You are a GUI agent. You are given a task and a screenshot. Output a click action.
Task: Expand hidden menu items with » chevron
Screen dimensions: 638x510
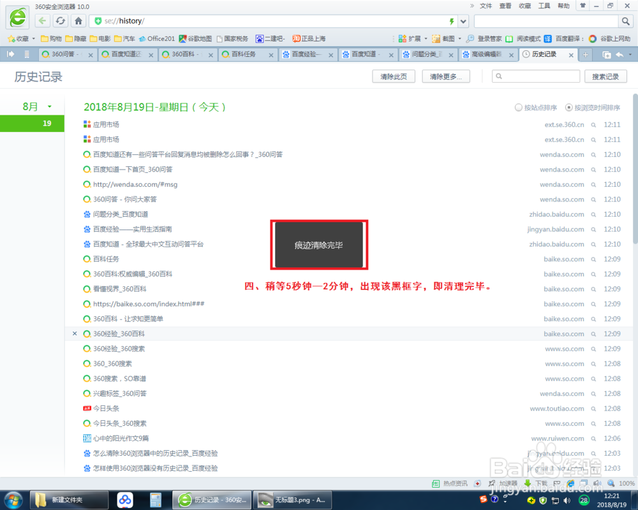click(472, 6)
